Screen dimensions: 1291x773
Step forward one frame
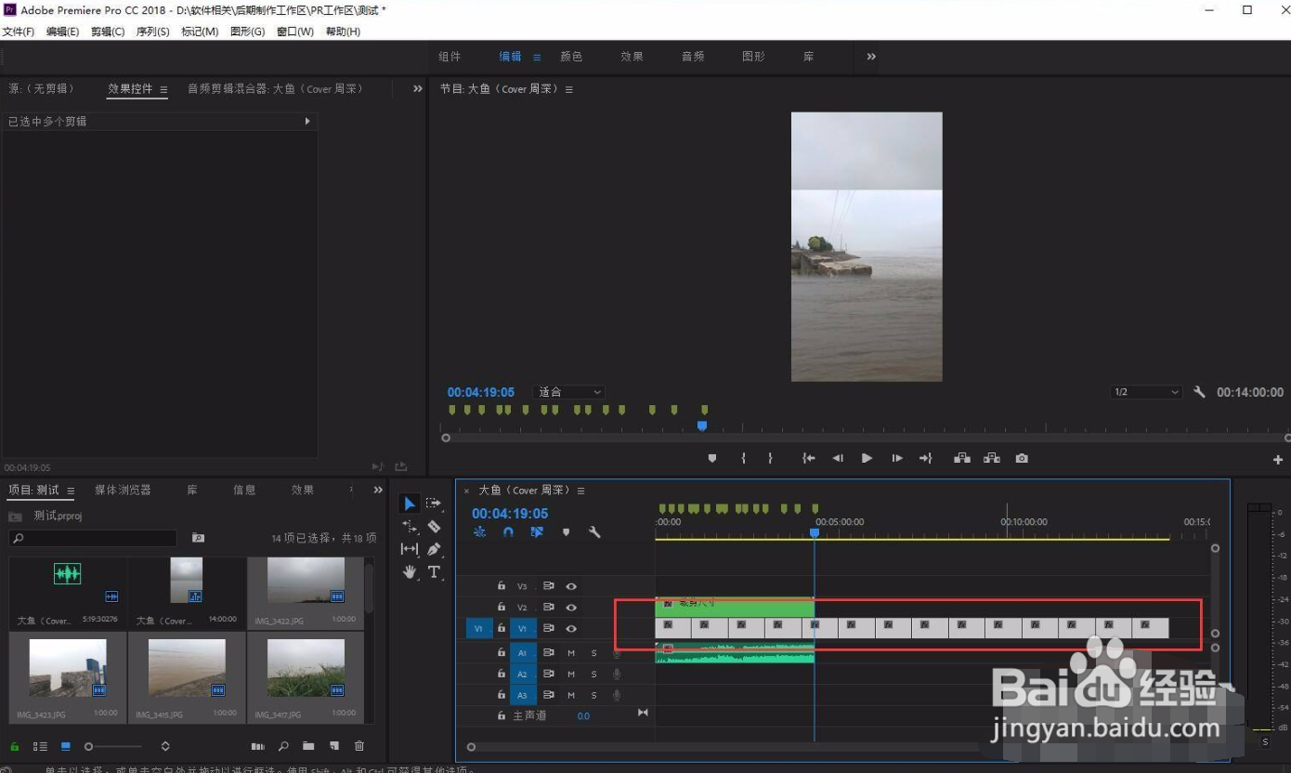(896, 458)
